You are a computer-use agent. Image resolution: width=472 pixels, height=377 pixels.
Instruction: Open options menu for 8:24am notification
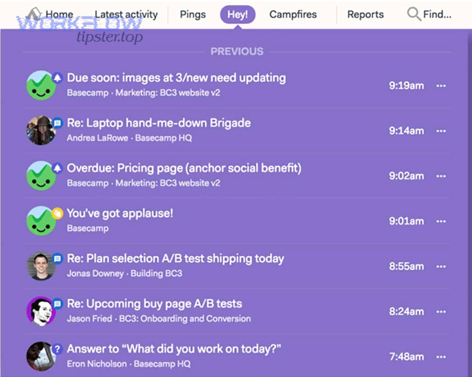[441, 311]
